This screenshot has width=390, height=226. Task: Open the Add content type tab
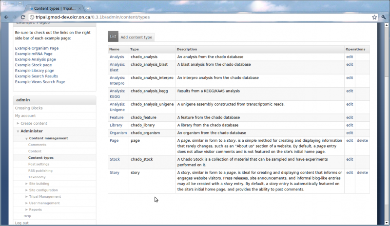click(136, 38)
